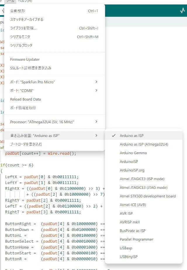Open ライブラリを管理... entry

(54, 28)
